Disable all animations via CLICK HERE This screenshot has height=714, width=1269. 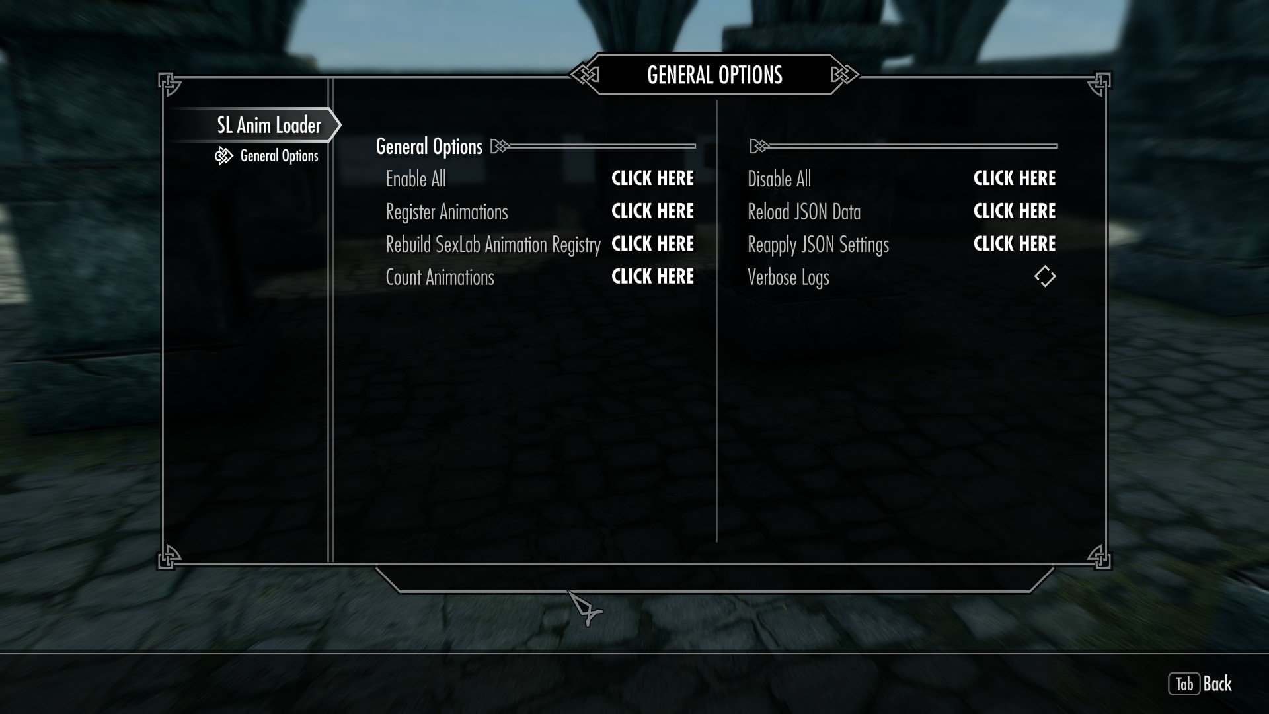[x=1015, y=178]
